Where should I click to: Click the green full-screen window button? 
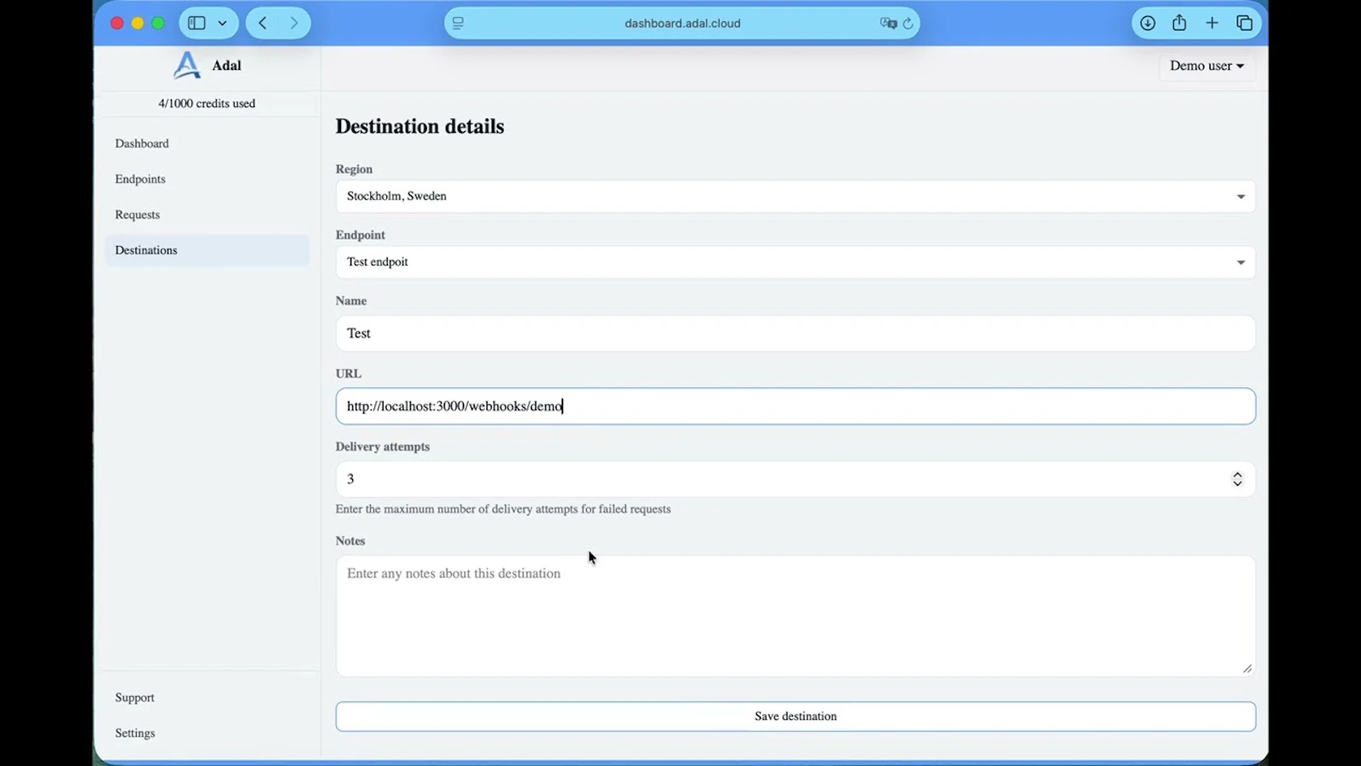click(x=158, y=23)
